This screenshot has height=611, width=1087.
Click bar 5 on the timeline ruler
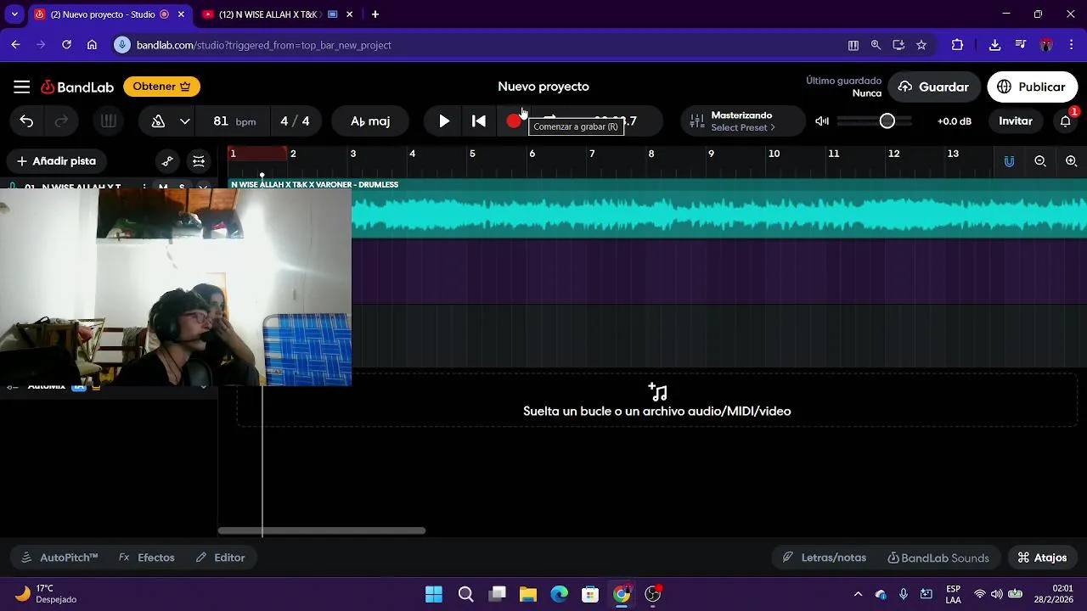pos(472,154)
